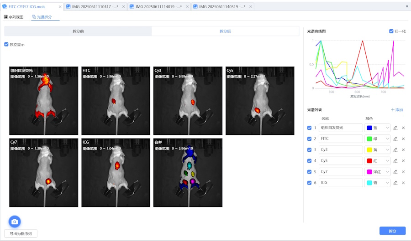411x241 pixels.
Task: Click the blue swatch for 组织自发荧光
Action: point(369,128)
